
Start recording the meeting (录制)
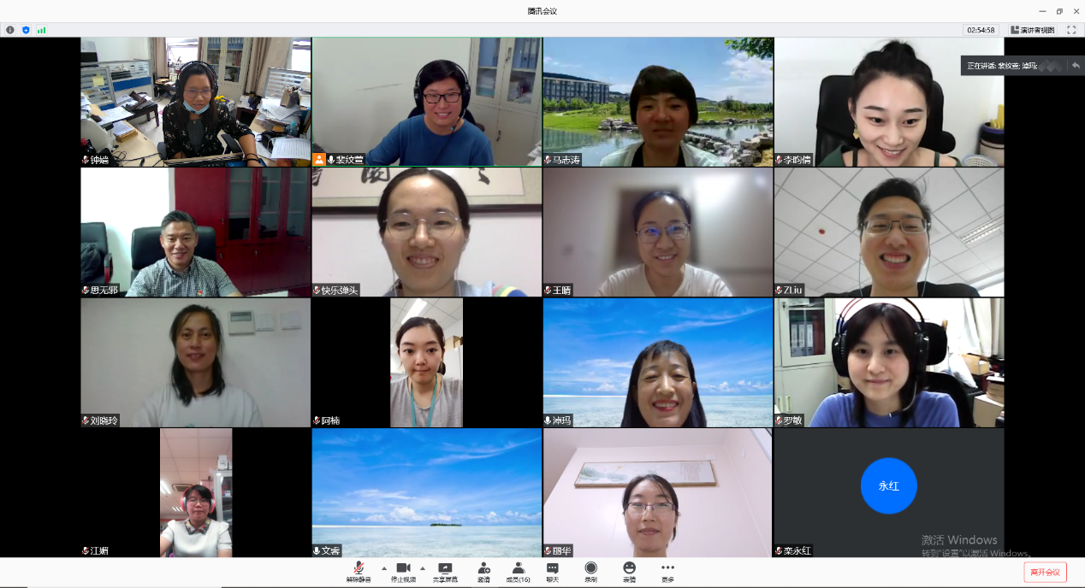pos(590,571)
